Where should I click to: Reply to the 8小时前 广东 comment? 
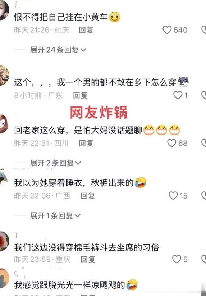pos(81,95)
